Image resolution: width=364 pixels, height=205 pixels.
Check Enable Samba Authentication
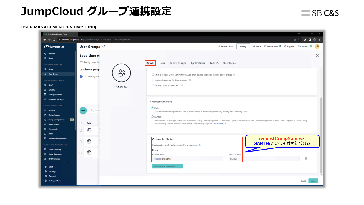(x=153, y=85)
